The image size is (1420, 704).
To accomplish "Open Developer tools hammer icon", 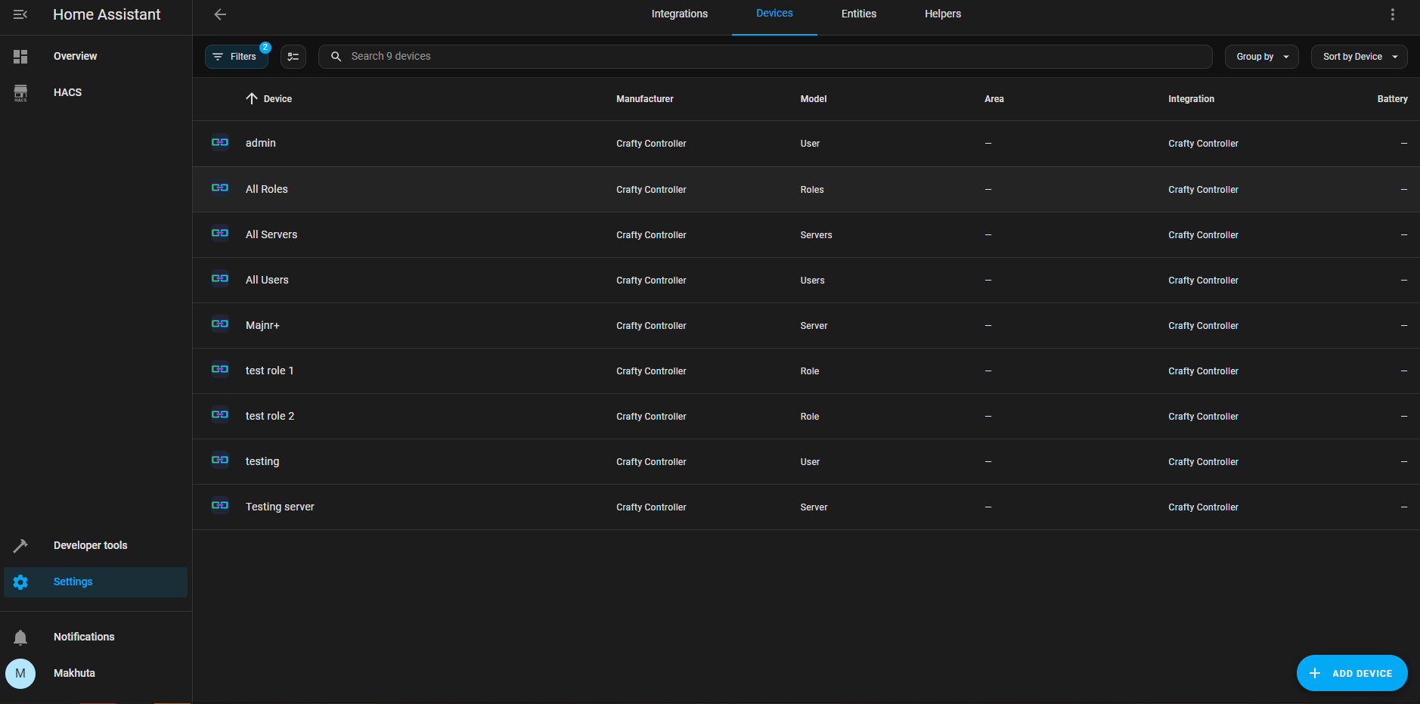I will tap(20, 545).
